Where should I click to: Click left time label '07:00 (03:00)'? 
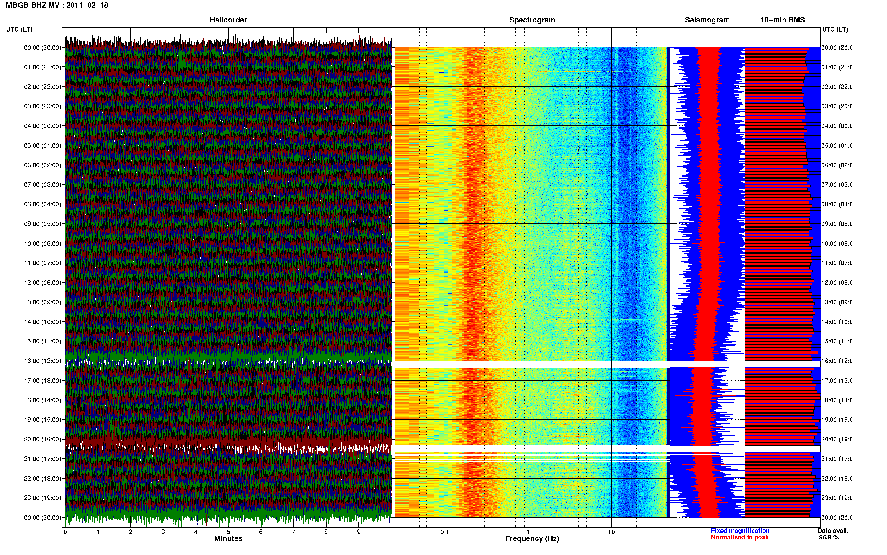click(x=42, y=184)
